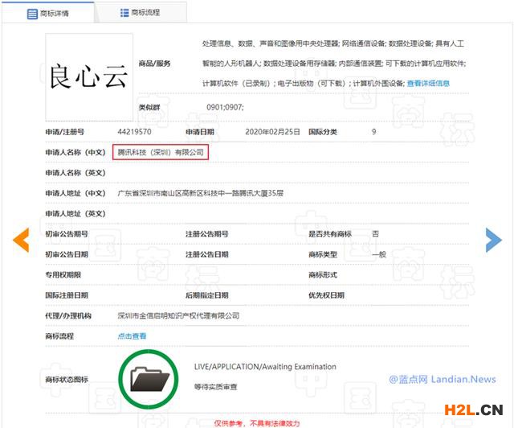Select the 否 shared trademark value
This screenshot has width=514, height=428.
375,234
